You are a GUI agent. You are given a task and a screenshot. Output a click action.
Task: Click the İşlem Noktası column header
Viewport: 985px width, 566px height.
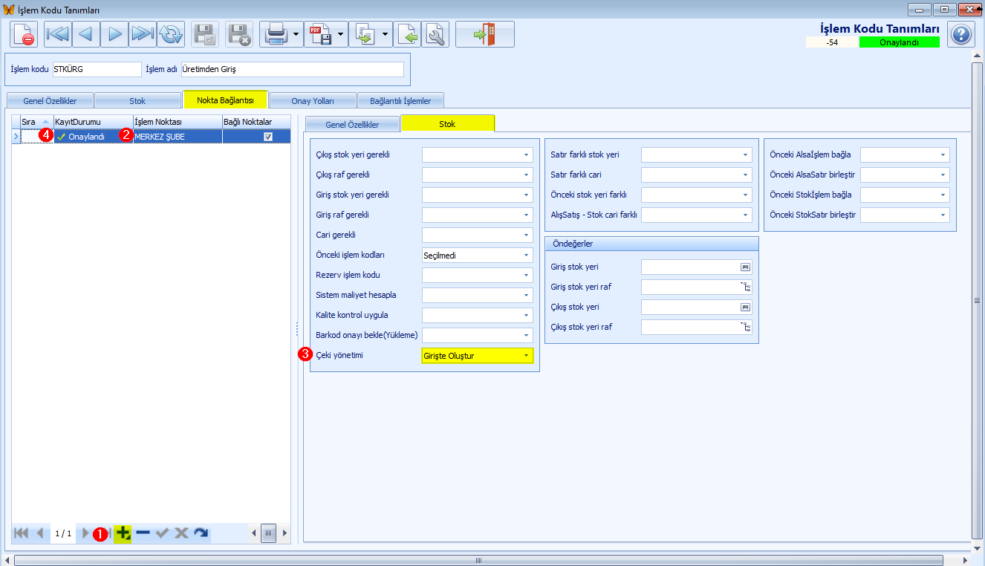pyautogui.click(x=177, y=121)
